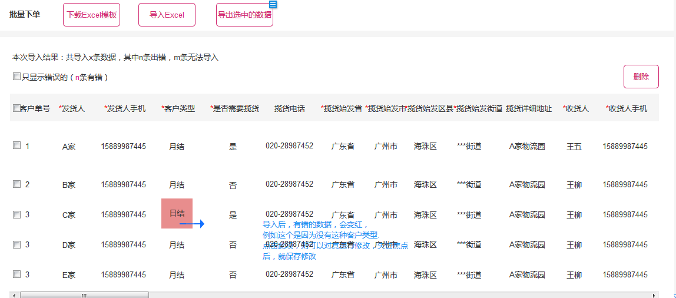Click the red highlighted 日结 error cell
This screenshot has width=676, height=298.
[x=177, y=213]
